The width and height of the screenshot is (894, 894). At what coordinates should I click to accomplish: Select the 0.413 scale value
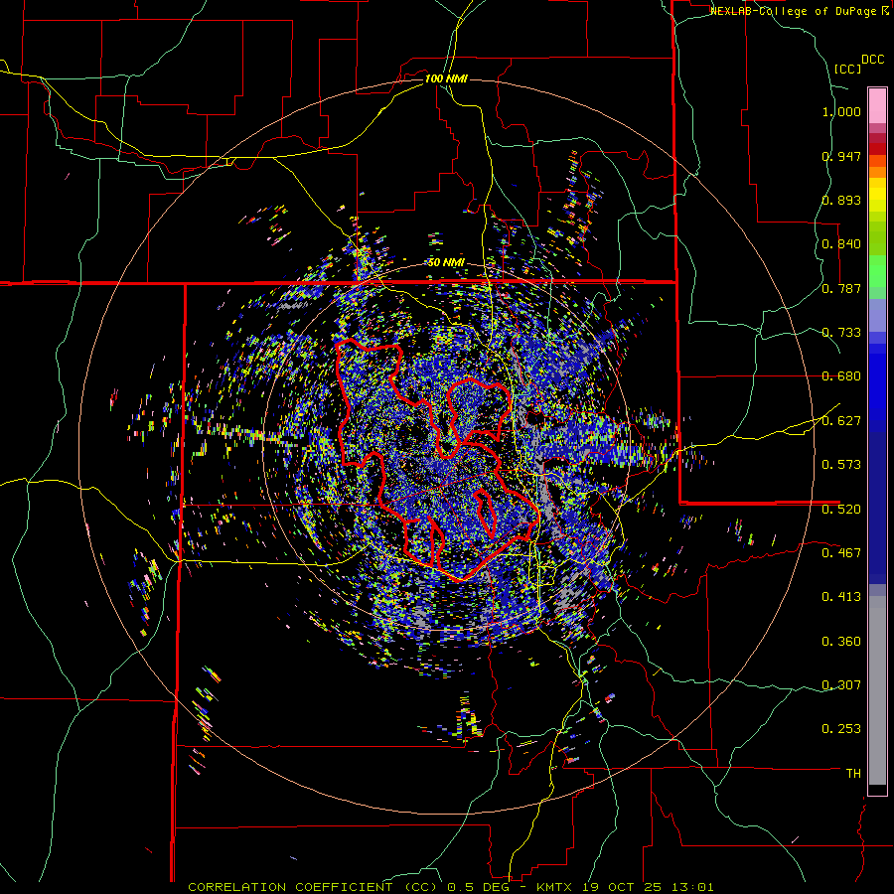[841, 597]
